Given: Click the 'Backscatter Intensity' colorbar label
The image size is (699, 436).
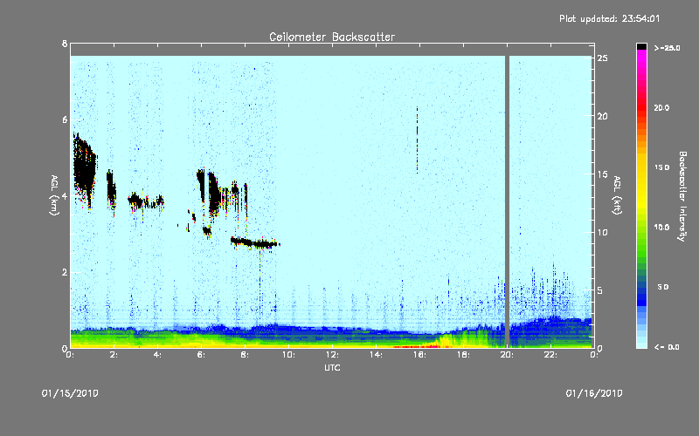Looking at the screenshot, I should pos(682,196).
